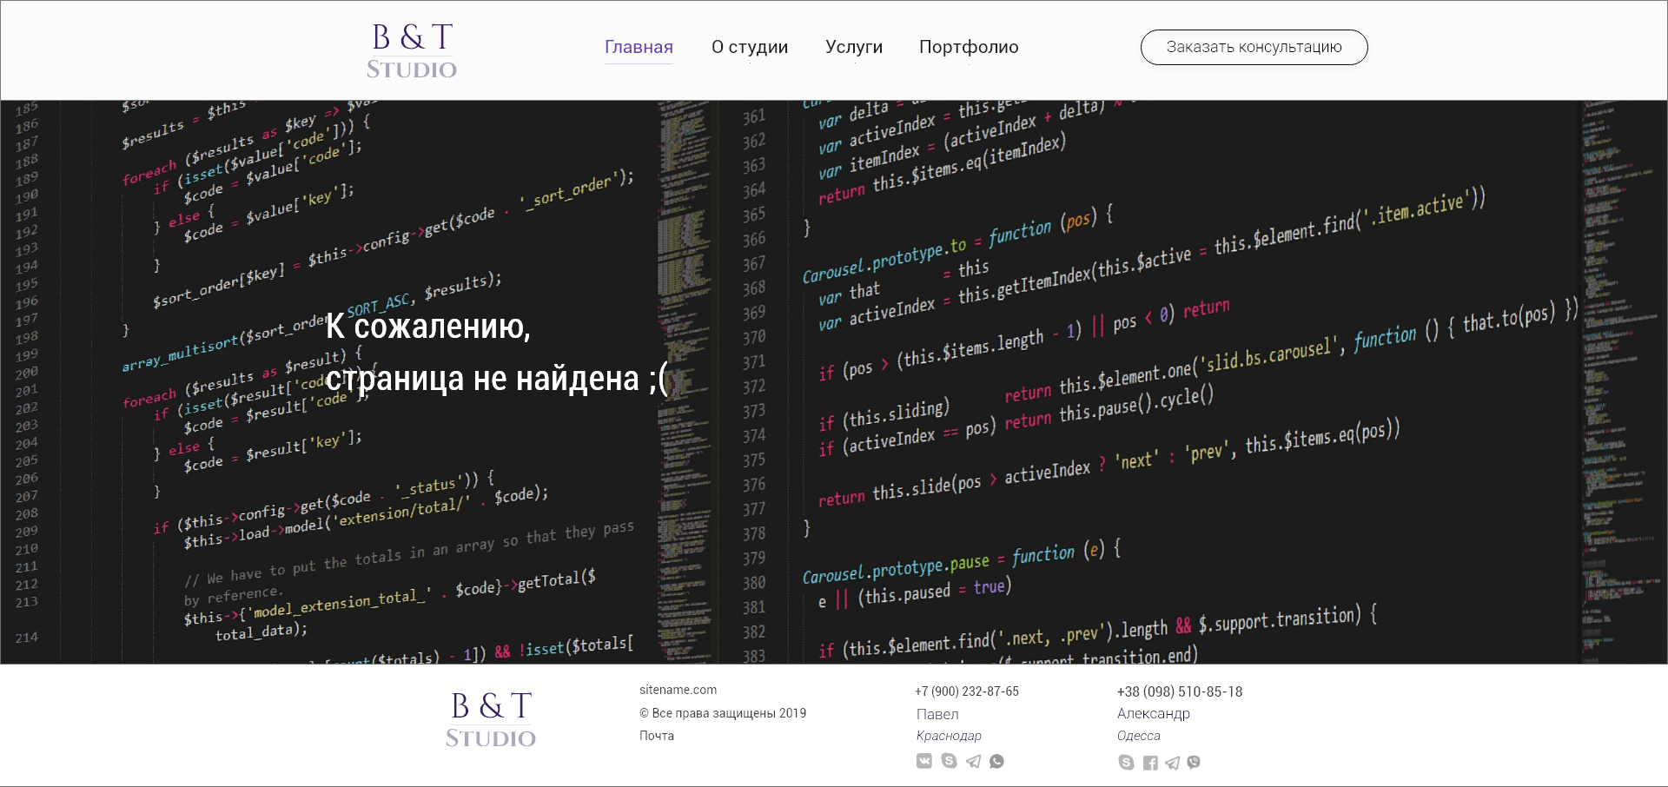Open Alexander's Telegram icon
This screenshot has width=1668, height=787.
(x=1173, y=763)
